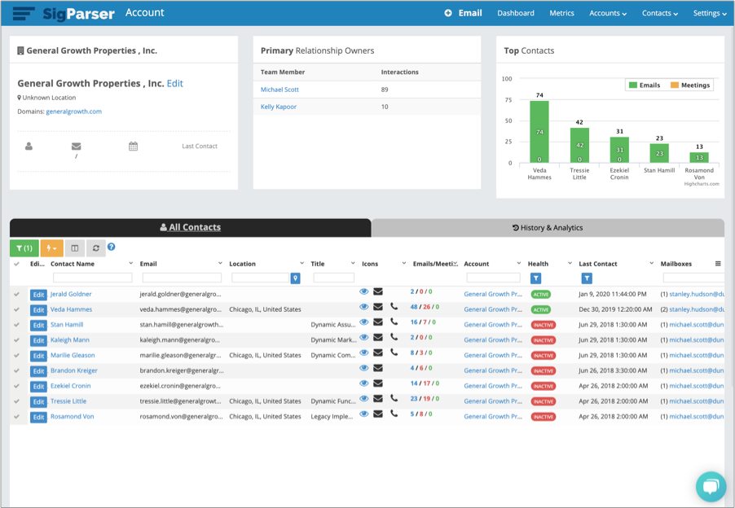735x508 pixels.
Task: Focus the Email filter field
Action: (182, 278)
